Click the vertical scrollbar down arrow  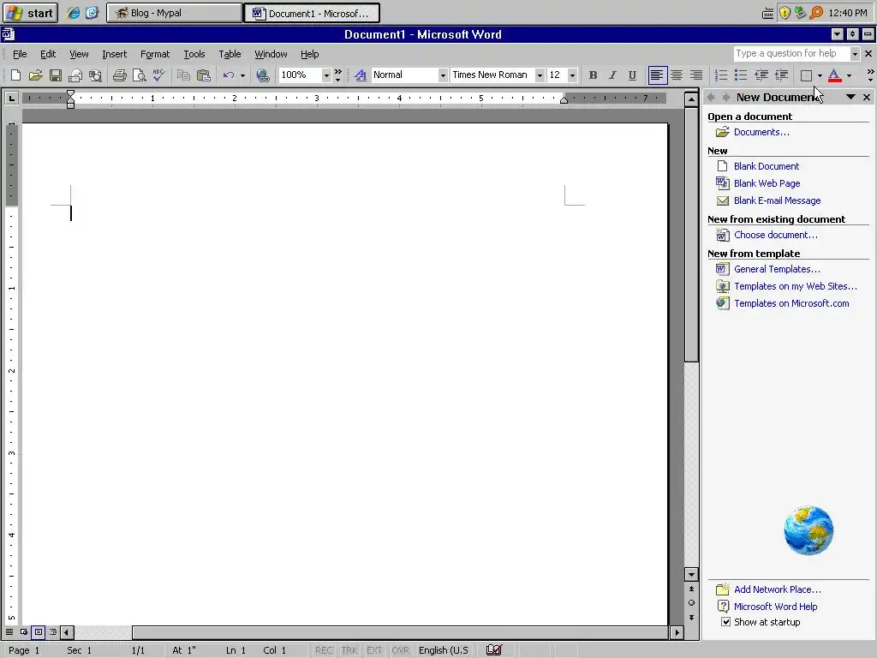[x=691, y=575]
